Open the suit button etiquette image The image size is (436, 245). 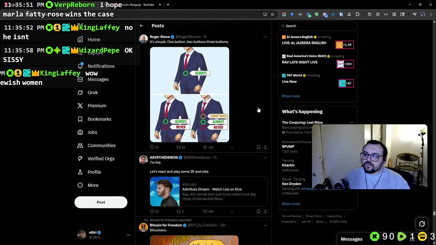coord(189,95)
